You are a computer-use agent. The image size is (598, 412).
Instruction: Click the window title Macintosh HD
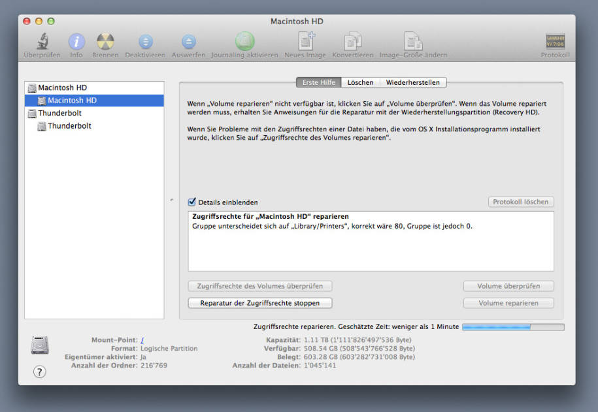[297, 22]
